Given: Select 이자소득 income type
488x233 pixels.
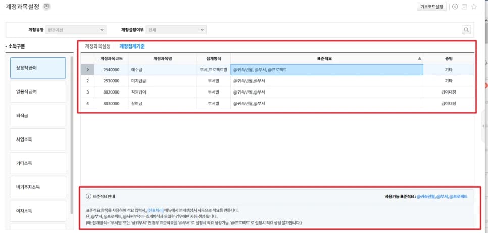Looking at the screenshot, I should [x=38, y=211].
